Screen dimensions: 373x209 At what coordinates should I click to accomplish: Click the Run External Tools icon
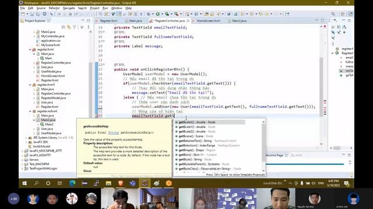[176, 14]
